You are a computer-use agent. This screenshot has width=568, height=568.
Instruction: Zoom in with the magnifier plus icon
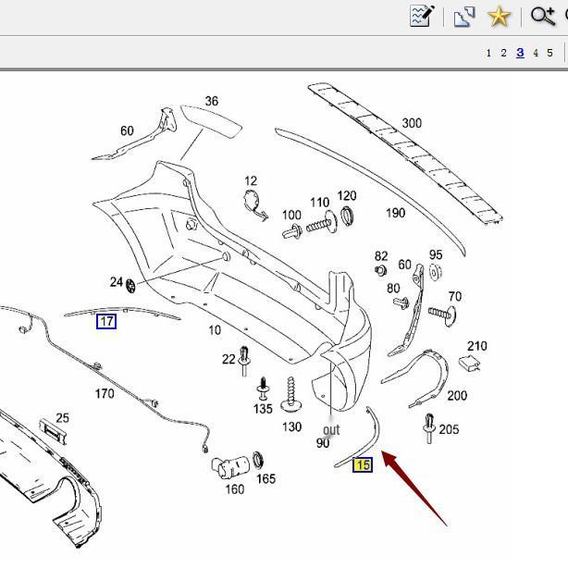(543, 16)
